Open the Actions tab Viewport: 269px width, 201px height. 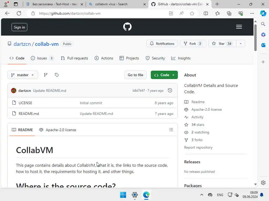[104, 58]
